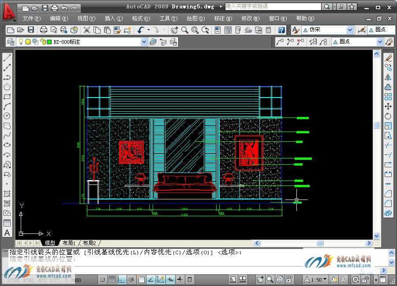Click the search binoculars button
The image size is (397, 286).
click(x=327, y=7)
